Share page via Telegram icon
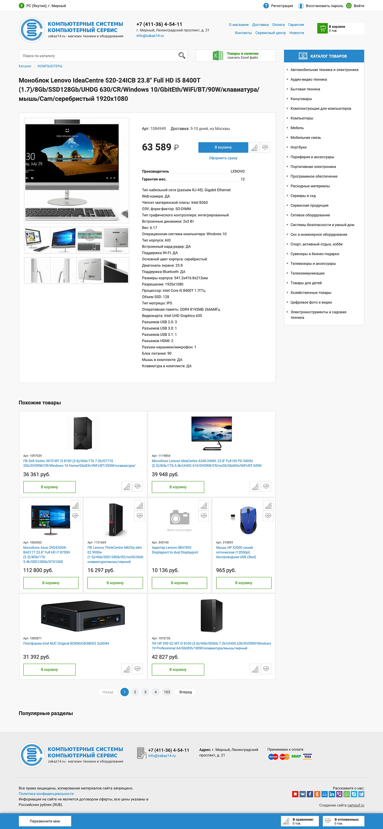 pyautogui.click(x=361, y=794)
